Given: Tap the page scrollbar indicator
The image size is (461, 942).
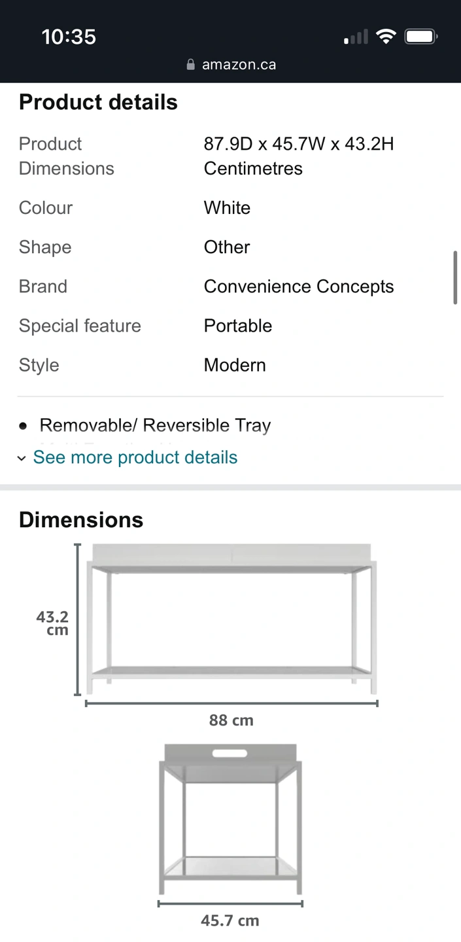Looking at the screenshot, I should pos(455,277).
